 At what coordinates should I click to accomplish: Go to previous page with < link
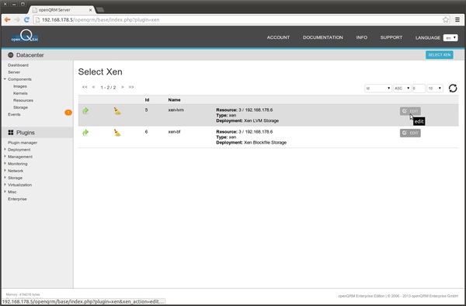(94, 87)
